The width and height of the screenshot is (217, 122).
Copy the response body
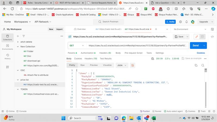(x=196, y=65)
